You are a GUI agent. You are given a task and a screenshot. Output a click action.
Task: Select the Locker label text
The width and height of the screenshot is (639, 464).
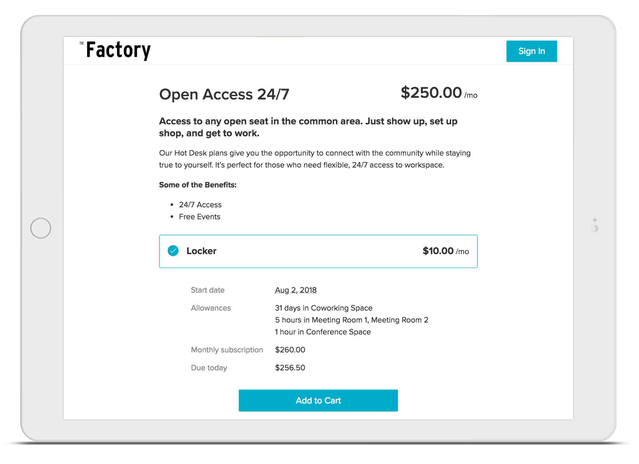(x=201, y=251)
